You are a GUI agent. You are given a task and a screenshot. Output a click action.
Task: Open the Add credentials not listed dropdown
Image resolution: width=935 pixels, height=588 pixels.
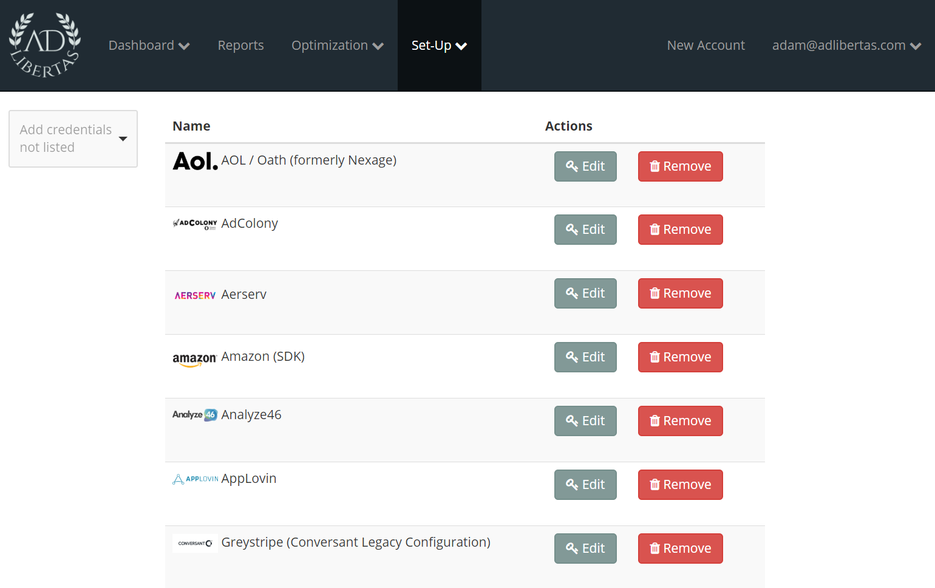[73, 138]
